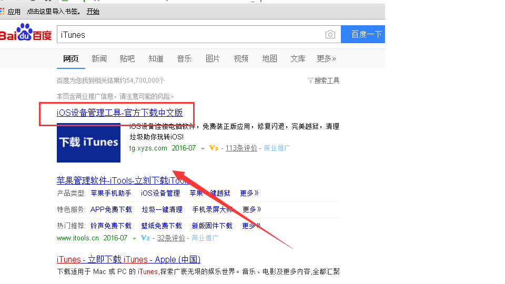
Task: Click the 百度一下 search button
Action: click(363, 34)
